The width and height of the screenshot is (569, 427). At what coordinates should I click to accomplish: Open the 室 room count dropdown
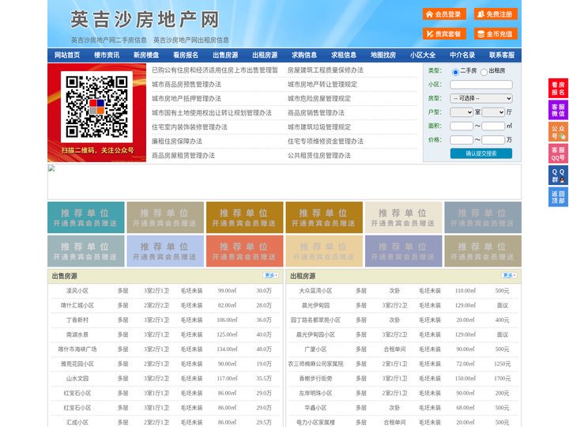[x=462, y=112]
